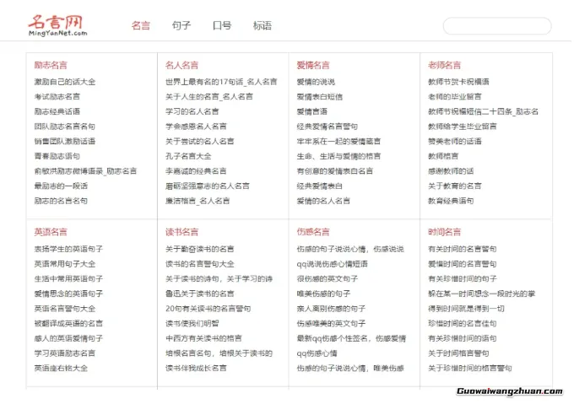Select the 教师格言 link
This screenshot has width=574, height=404.
443,156
